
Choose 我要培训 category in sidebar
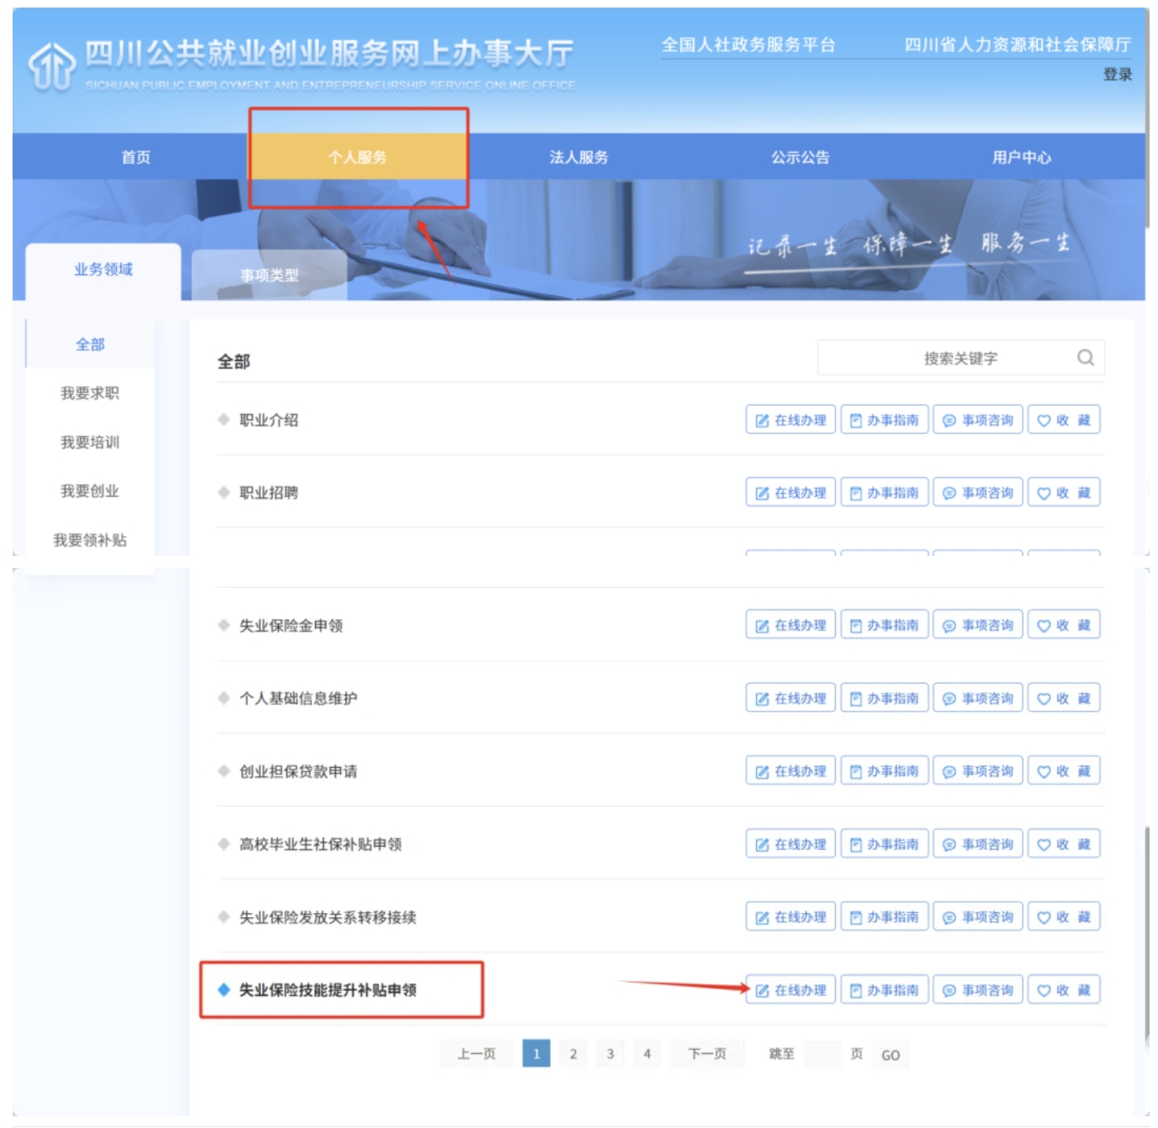90,443
